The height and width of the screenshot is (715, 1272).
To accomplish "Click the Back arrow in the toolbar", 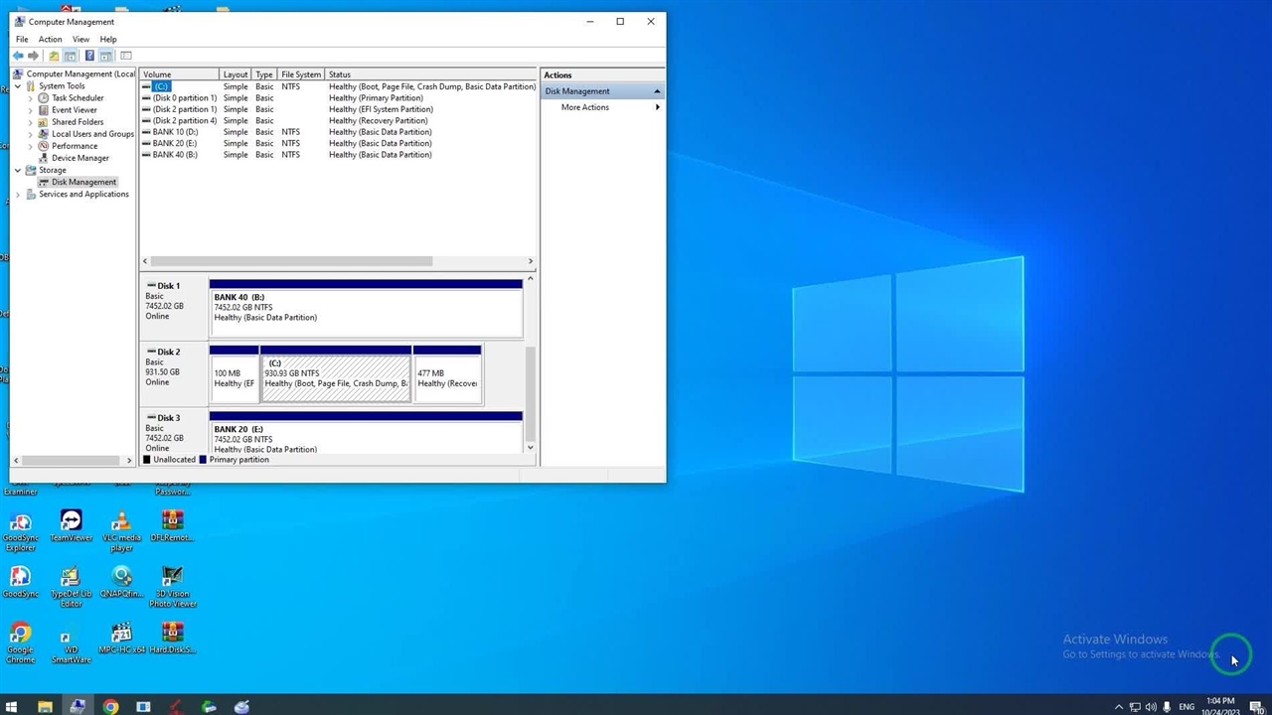I will (x=18, y=56).
